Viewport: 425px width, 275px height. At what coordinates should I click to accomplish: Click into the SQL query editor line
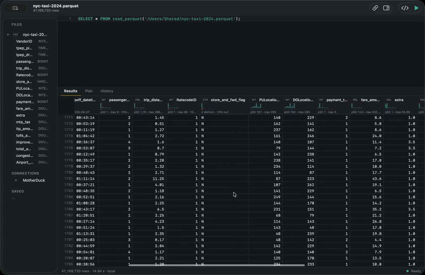[x=159, y=19]
